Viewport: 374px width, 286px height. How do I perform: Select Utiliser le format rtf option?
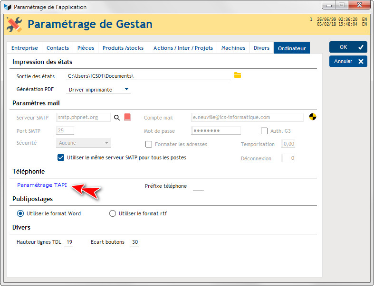[x=113, y=213]
